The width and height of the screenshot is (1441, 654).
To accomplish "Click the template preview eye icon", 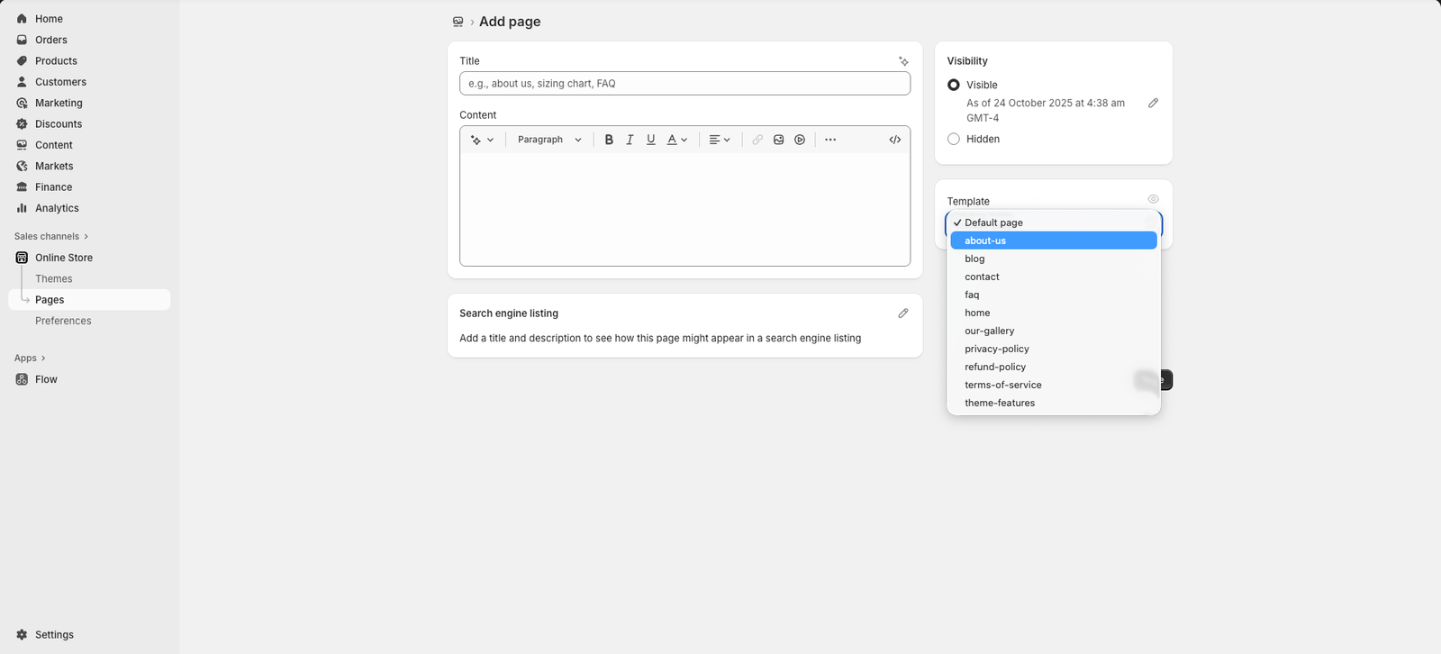I will pyautogui.click(x=1153, y=199).
